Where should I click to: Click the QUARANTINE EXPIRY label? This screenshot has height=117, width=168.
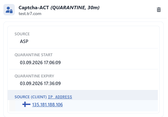[34, 76]
